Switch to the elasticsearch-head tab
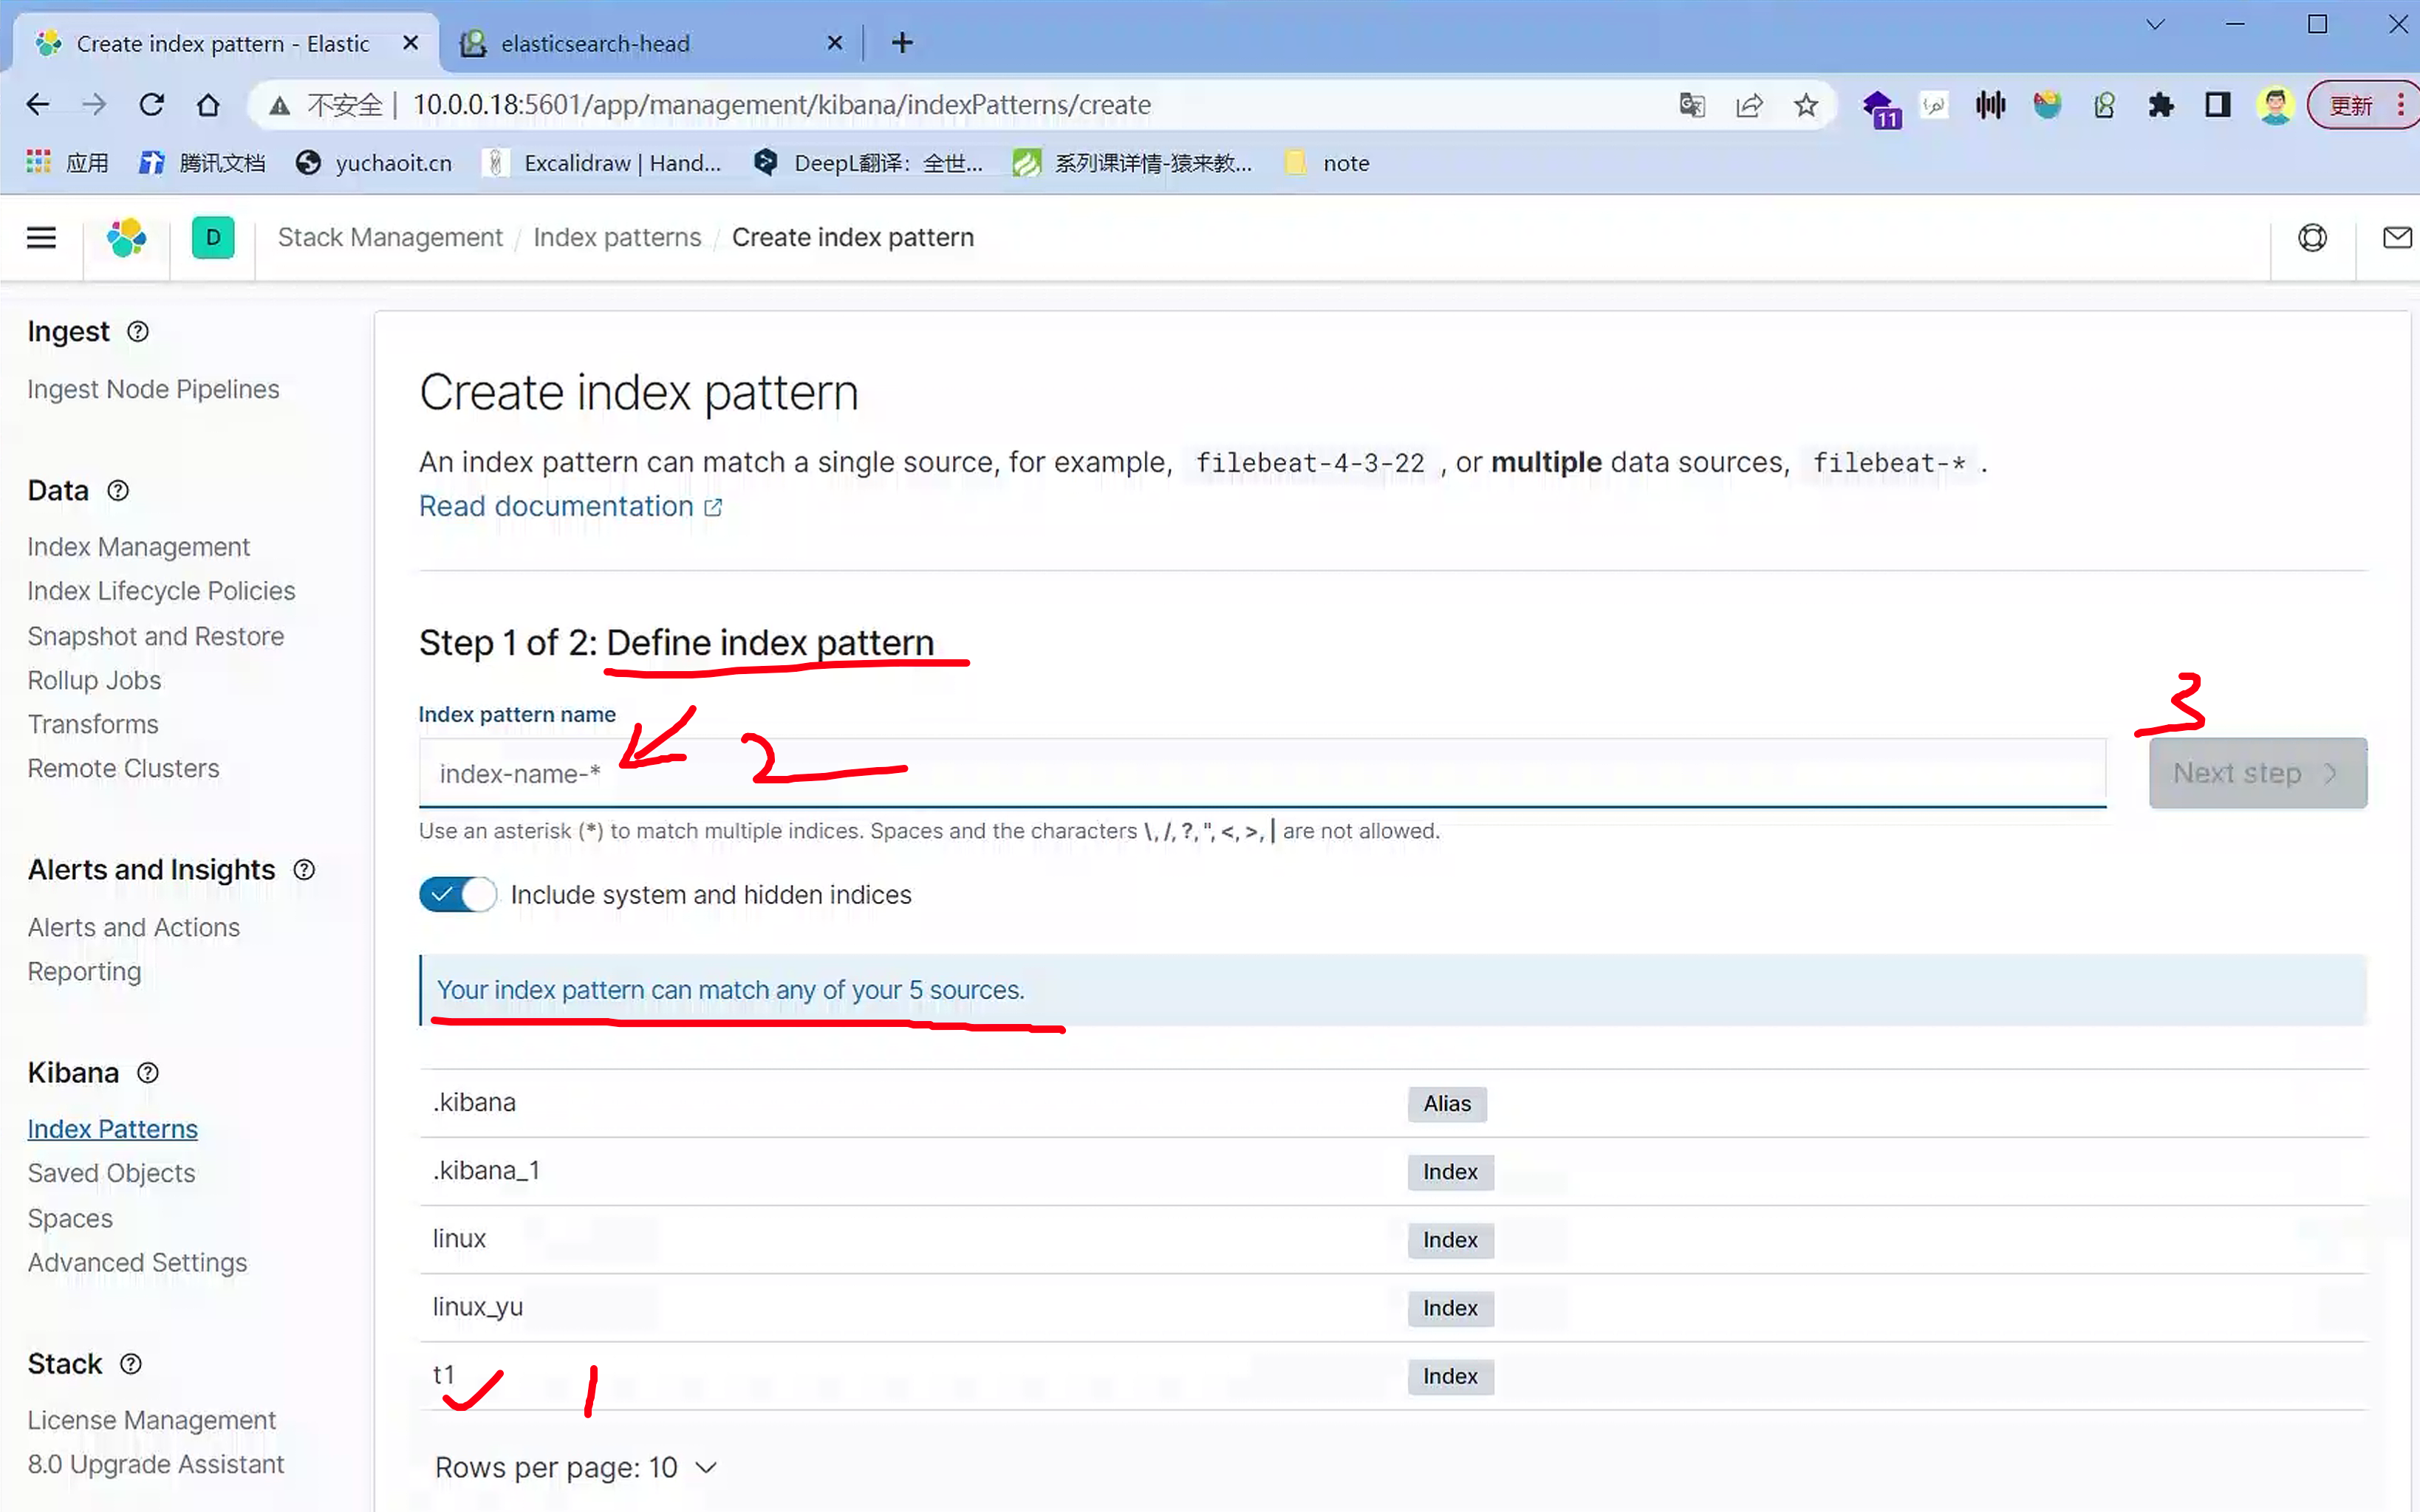 coord(595,43)
